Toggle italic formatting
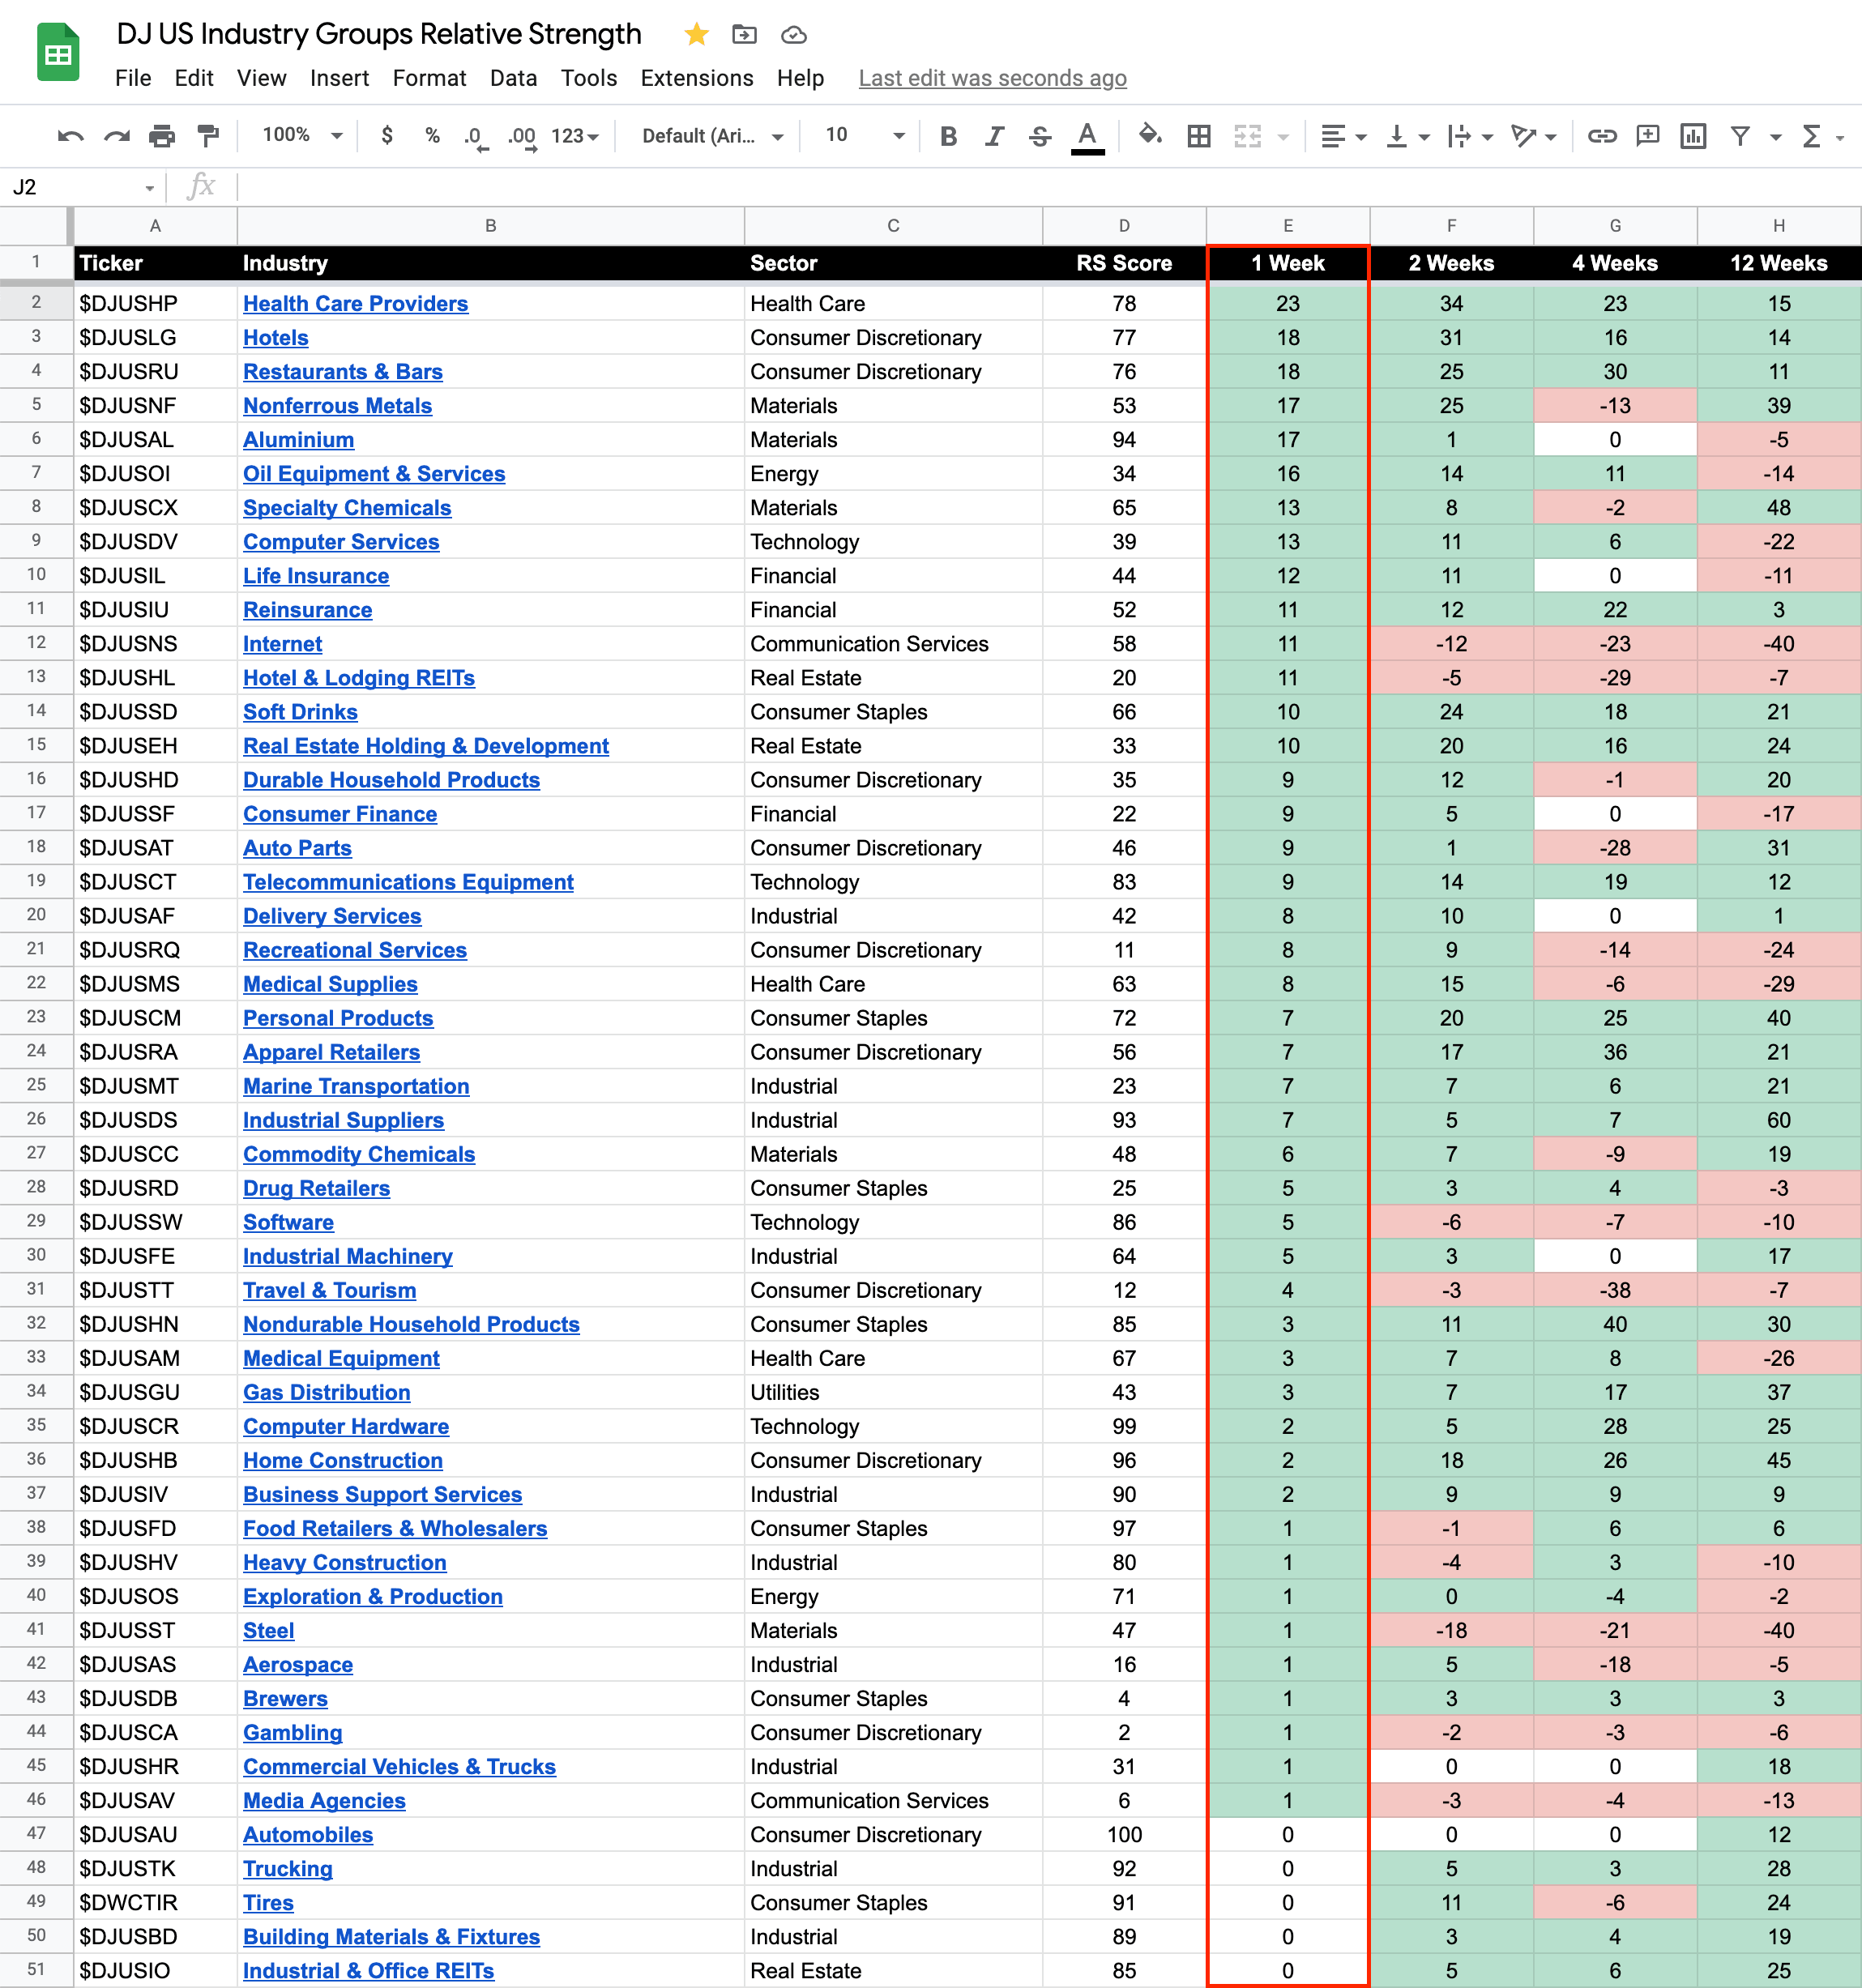The image size is (1862, 1988). (994, 136)
